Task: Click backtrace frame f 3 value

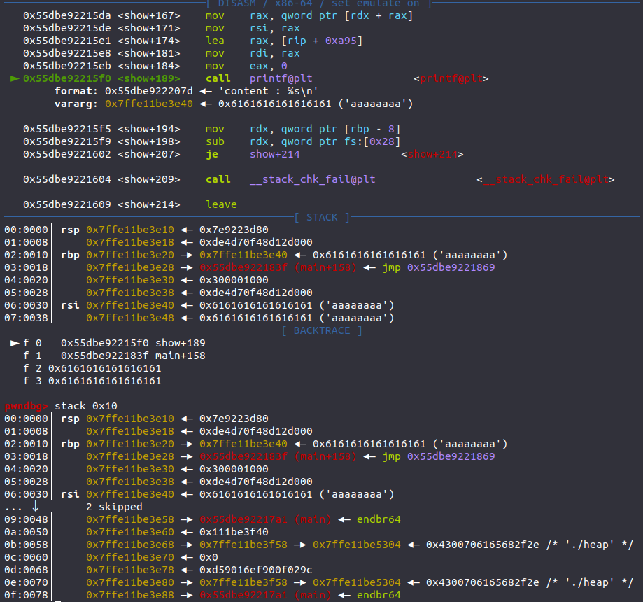Action: (x=104, y=381)
